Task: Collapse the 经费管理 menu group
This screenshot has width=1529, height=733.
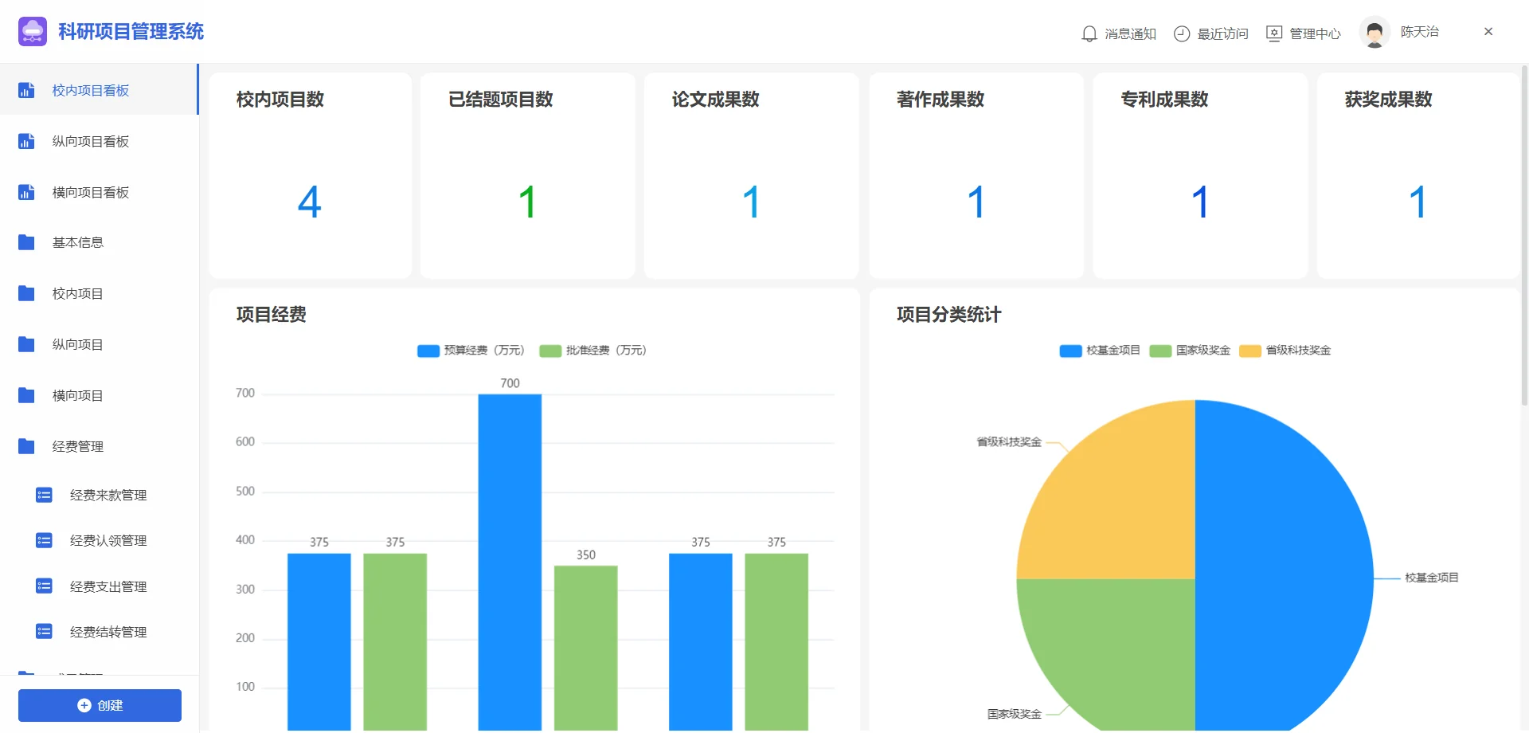Action: [x=99, y=446]
